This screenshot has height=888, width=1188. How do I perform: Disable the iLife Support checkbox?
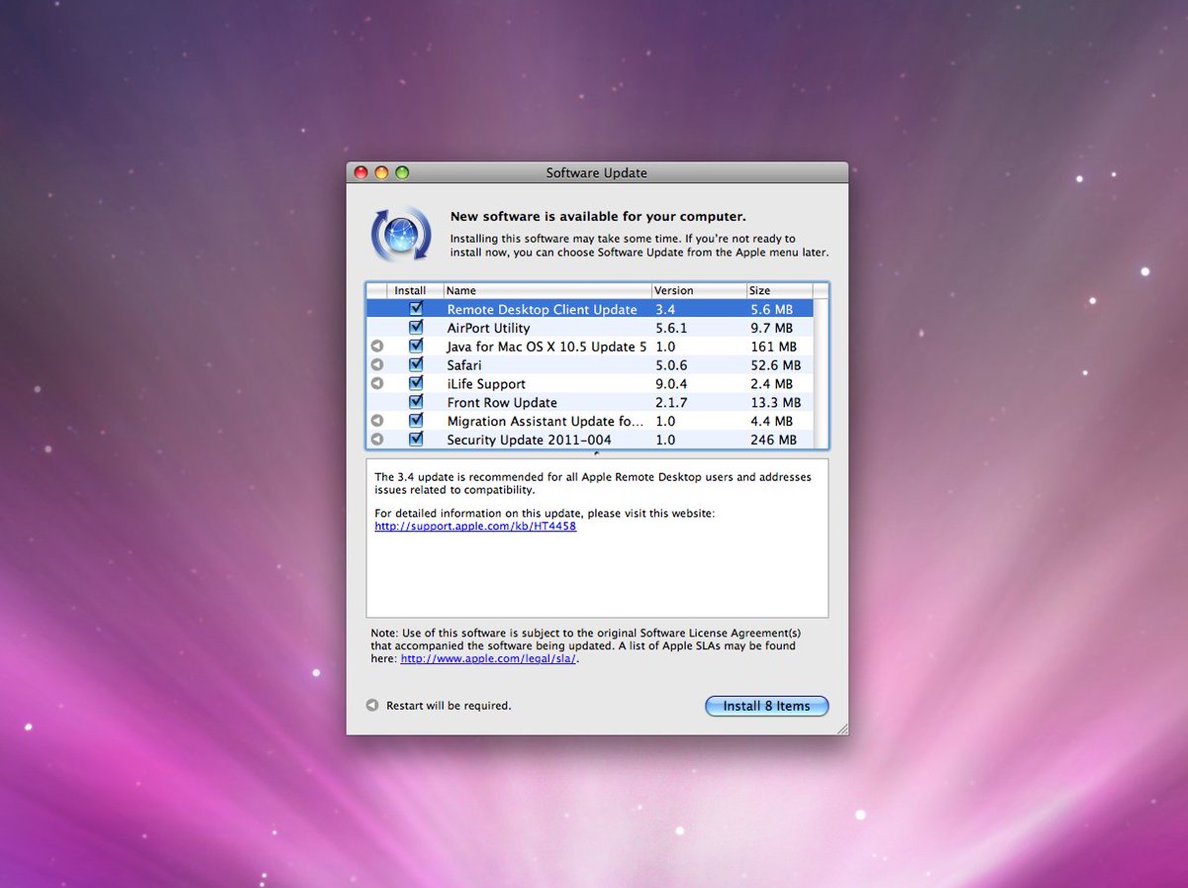tap(416, 383)
